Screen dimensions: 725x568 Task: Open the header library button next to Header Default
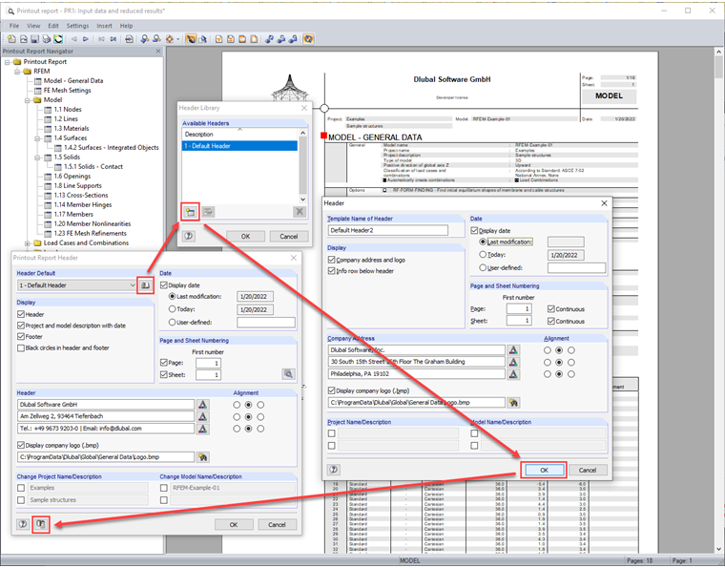145,285
